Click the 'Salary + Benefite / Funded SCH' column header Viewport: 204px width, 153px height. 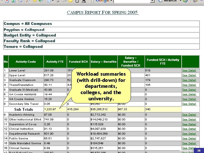(131, 62)
